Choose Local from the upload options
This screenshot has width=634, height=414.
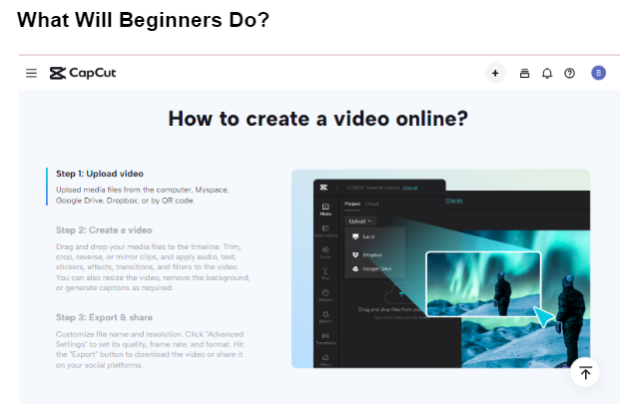[367, 236]
